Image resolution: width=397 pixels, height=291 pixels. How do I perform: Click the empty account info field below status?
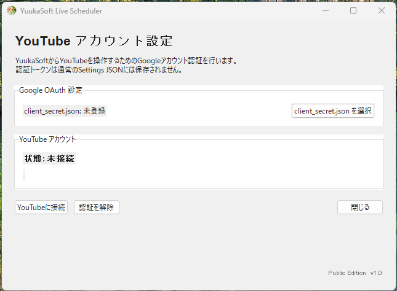(24, 176)
